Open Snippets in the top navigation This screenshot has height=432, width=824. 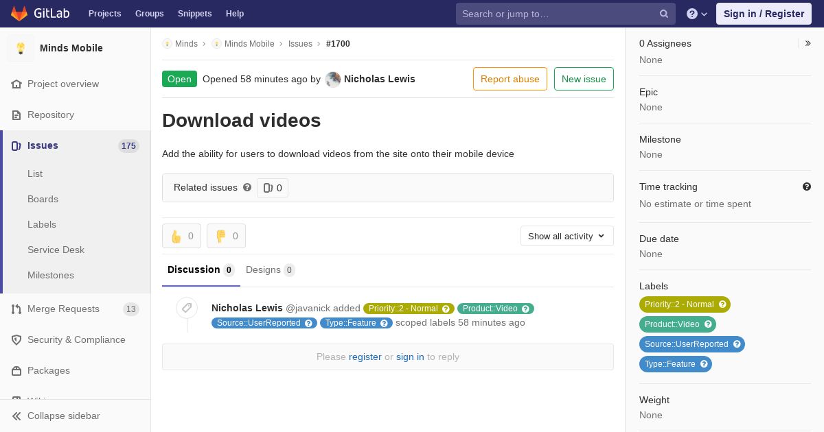(x=195, y=14)
